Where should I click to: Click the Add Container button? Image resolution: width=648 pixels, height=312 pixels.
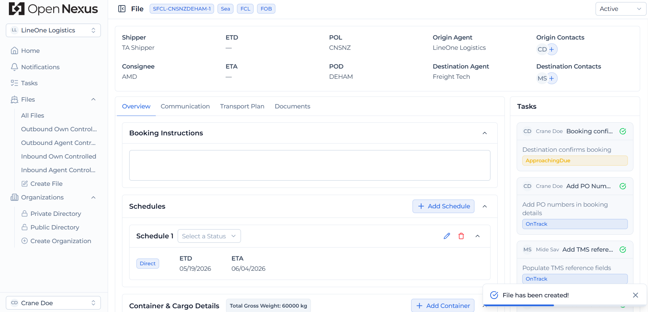442,306
